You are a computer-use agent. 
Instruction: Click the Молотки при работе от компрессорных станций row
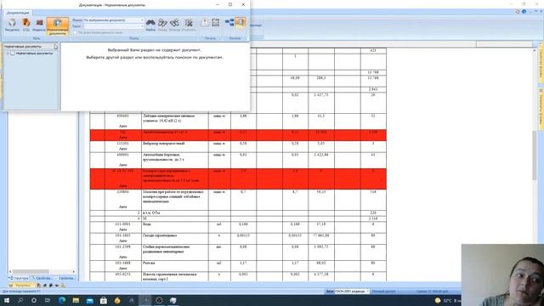point(238,200)
